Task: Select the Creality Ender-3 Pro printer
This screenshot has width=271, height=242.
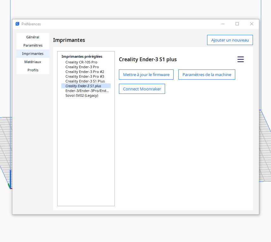Action: tap(86, 67)
